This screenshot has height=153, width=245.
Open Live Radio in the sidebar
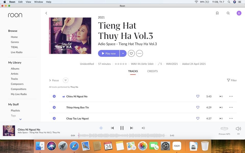tap(17, 52)
